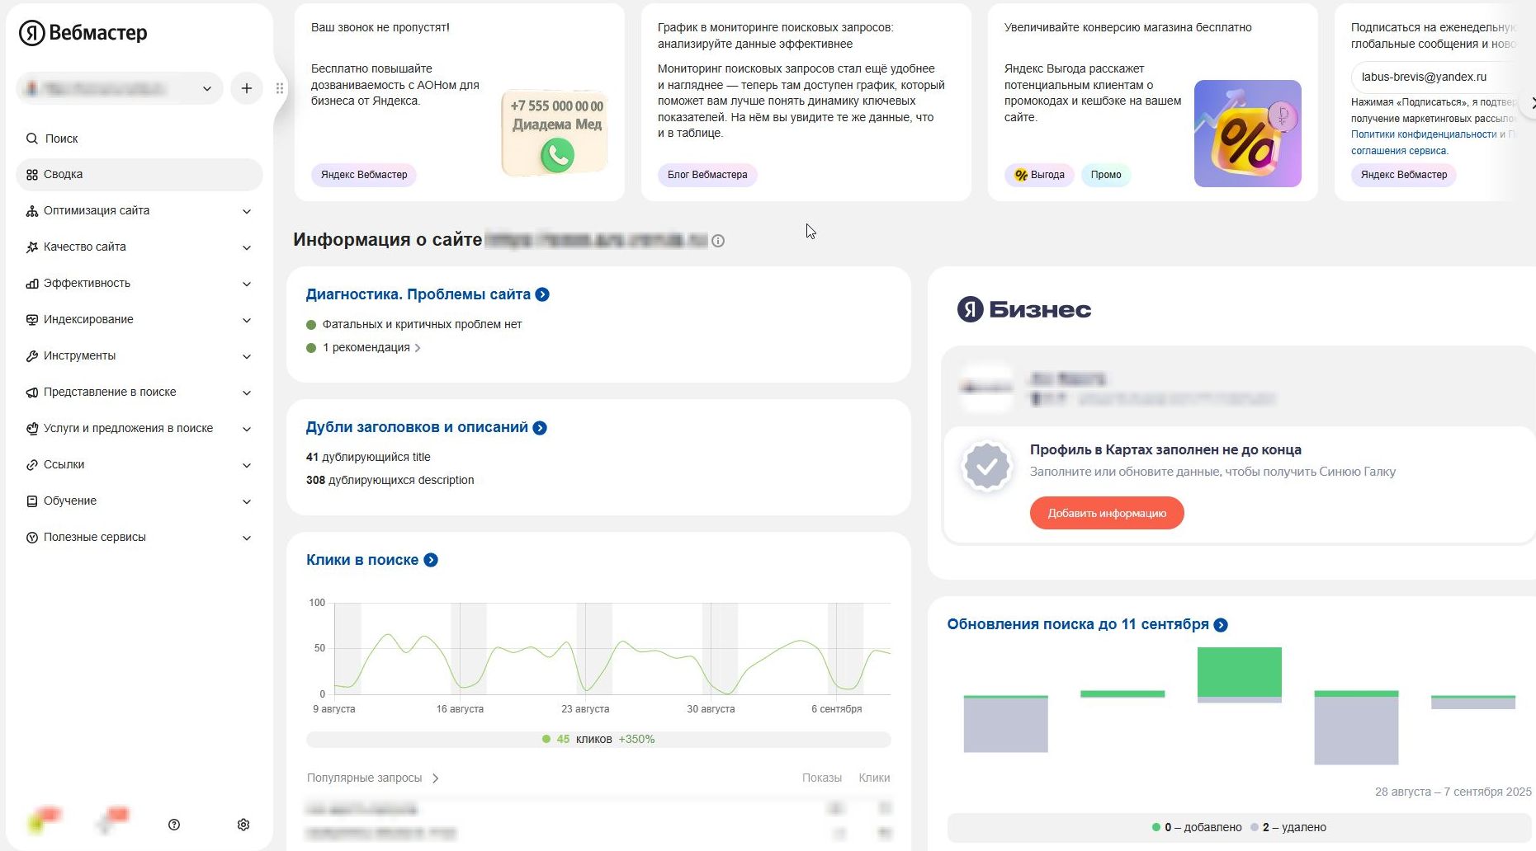
Task: Click the Выгода tag
Action: (x=1039, y=175)
